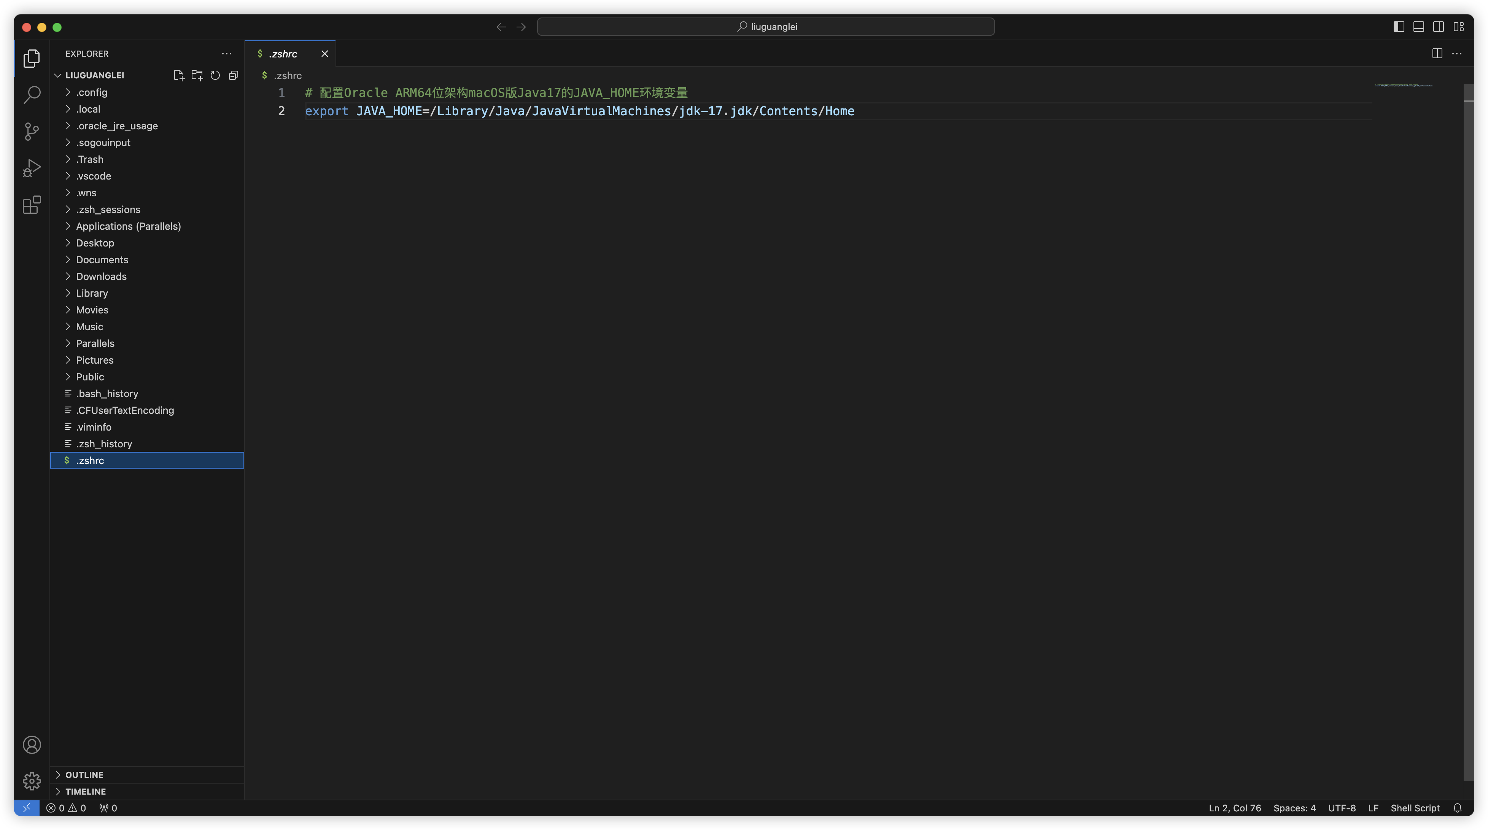Open the Extensions view
Viewport: 1488px width, 830px height.
32,205
